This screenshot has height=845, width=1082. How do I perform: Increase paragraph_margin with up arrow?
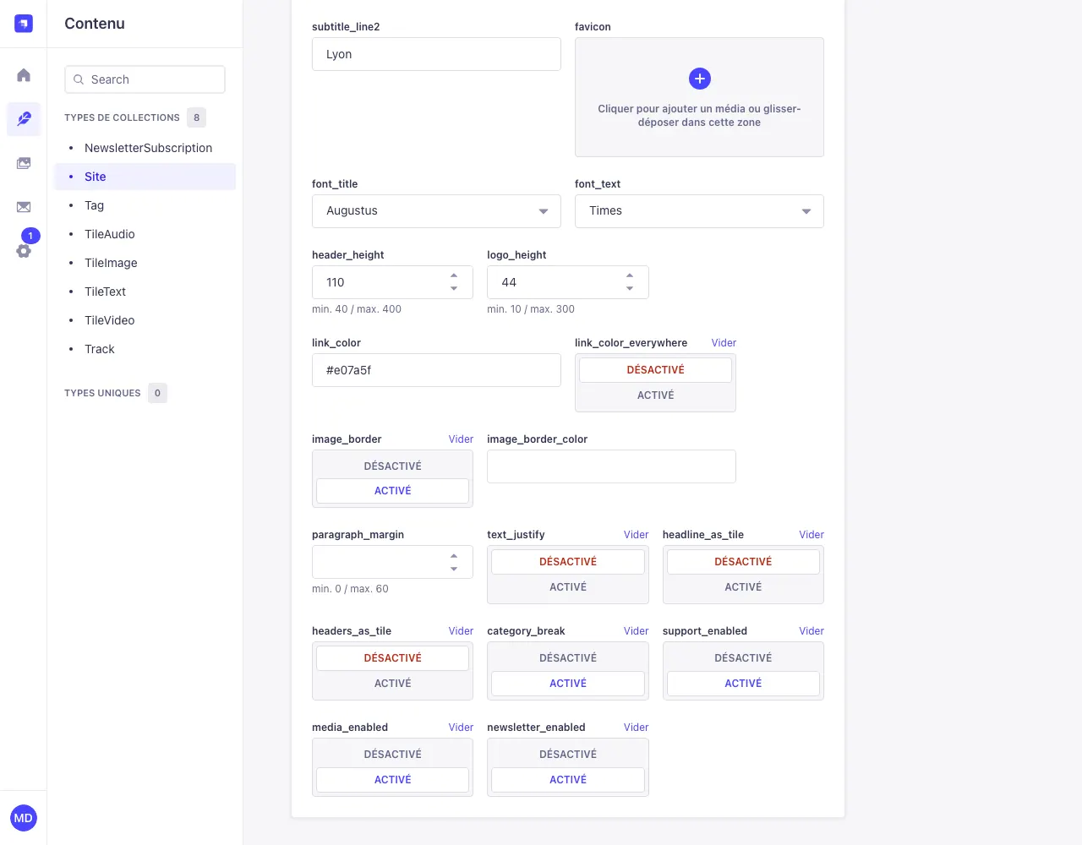(454, 556)
